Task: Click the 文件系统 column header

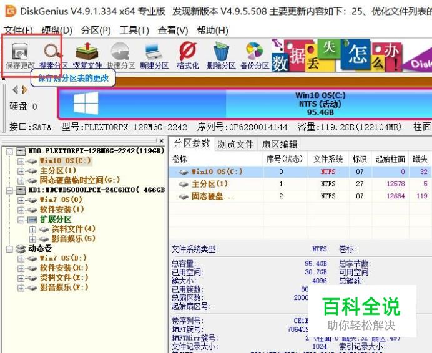Action: point(328,159)
